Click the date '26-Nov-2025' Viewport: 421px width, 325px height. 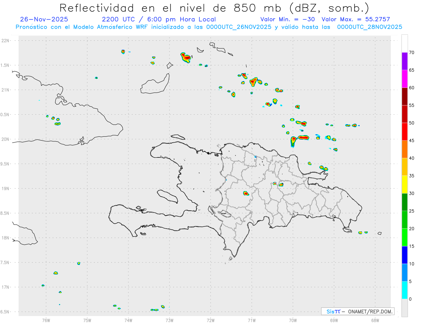pyautogui.click(x=44, y=19)
